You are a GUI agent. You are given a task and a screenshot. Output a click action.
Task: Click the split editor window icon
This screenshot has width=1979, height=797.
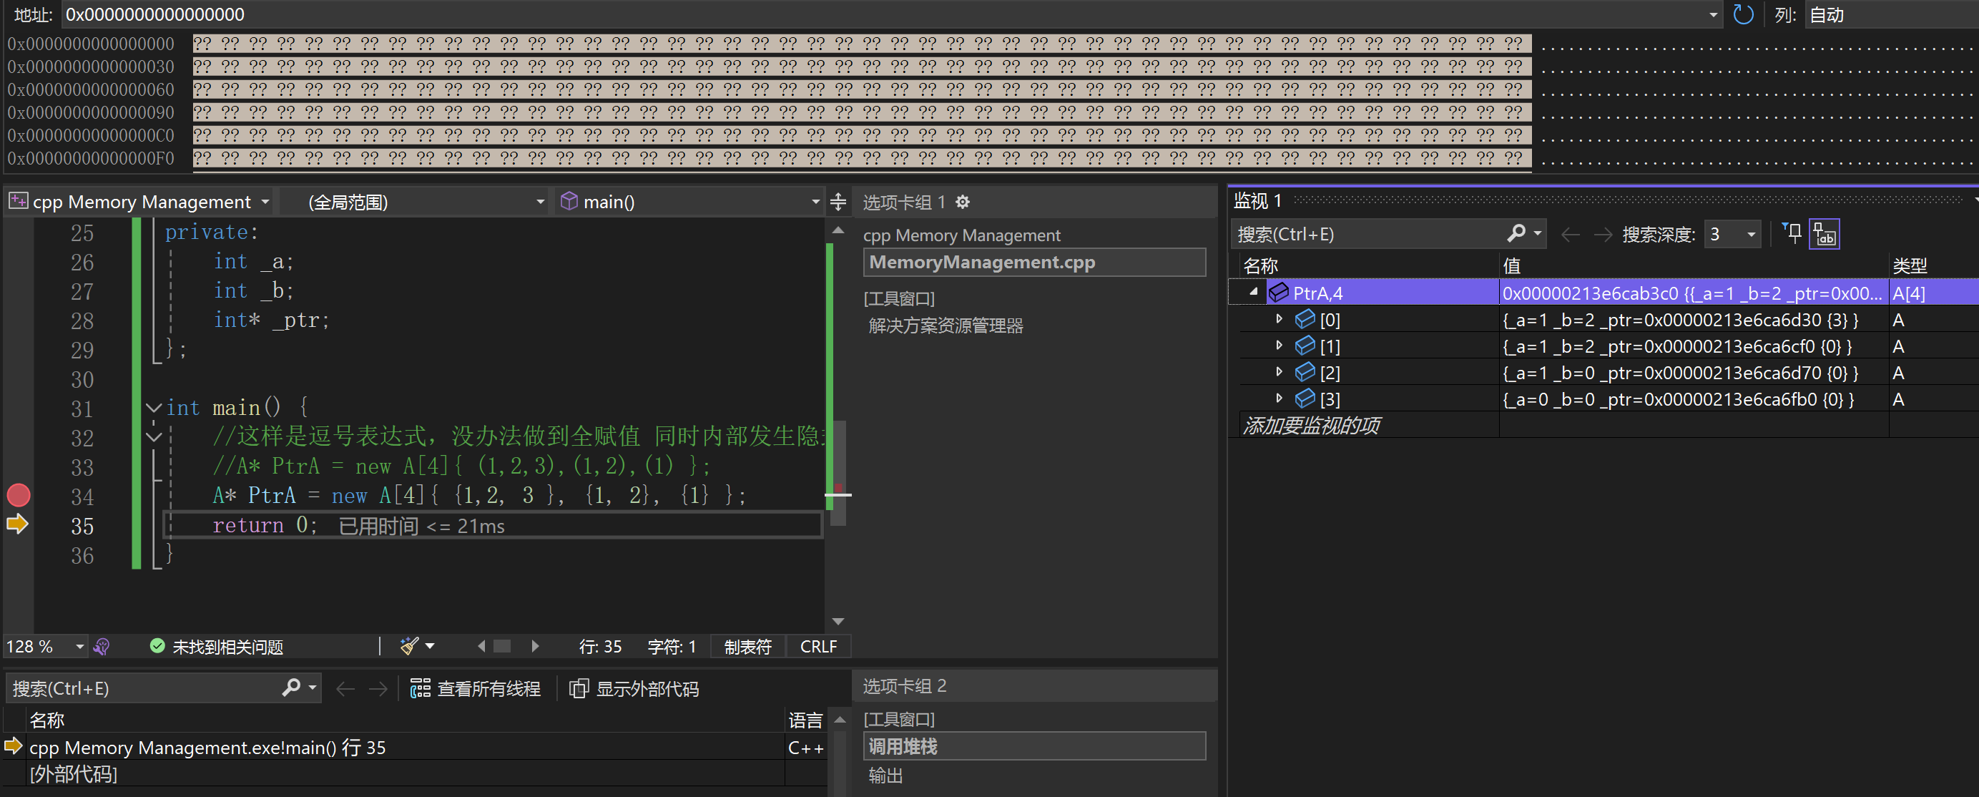pos(838,202)
